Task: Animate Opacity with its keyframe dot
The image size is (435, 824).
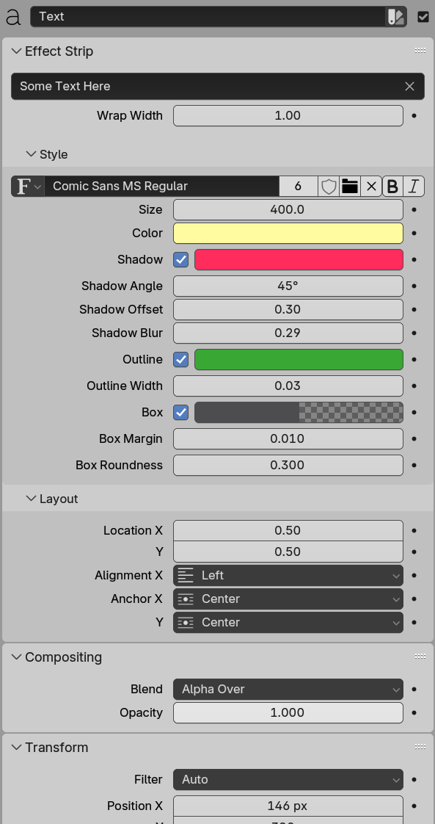Action: coord(414,713)
